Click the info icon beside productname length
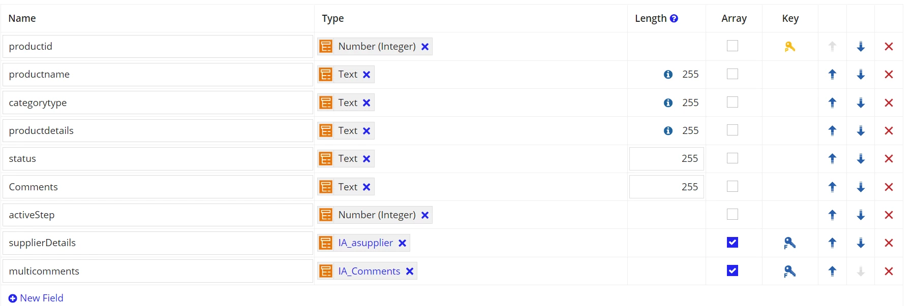Screen dimensions: 915x306 pos(668,75)
